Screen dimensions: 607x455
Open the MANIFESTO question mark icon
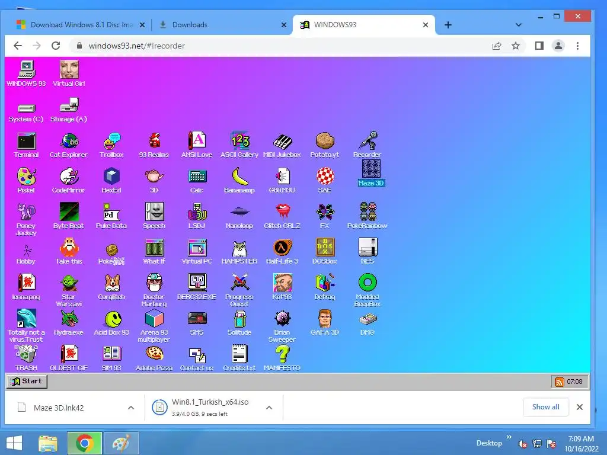[x=282, y=358]
